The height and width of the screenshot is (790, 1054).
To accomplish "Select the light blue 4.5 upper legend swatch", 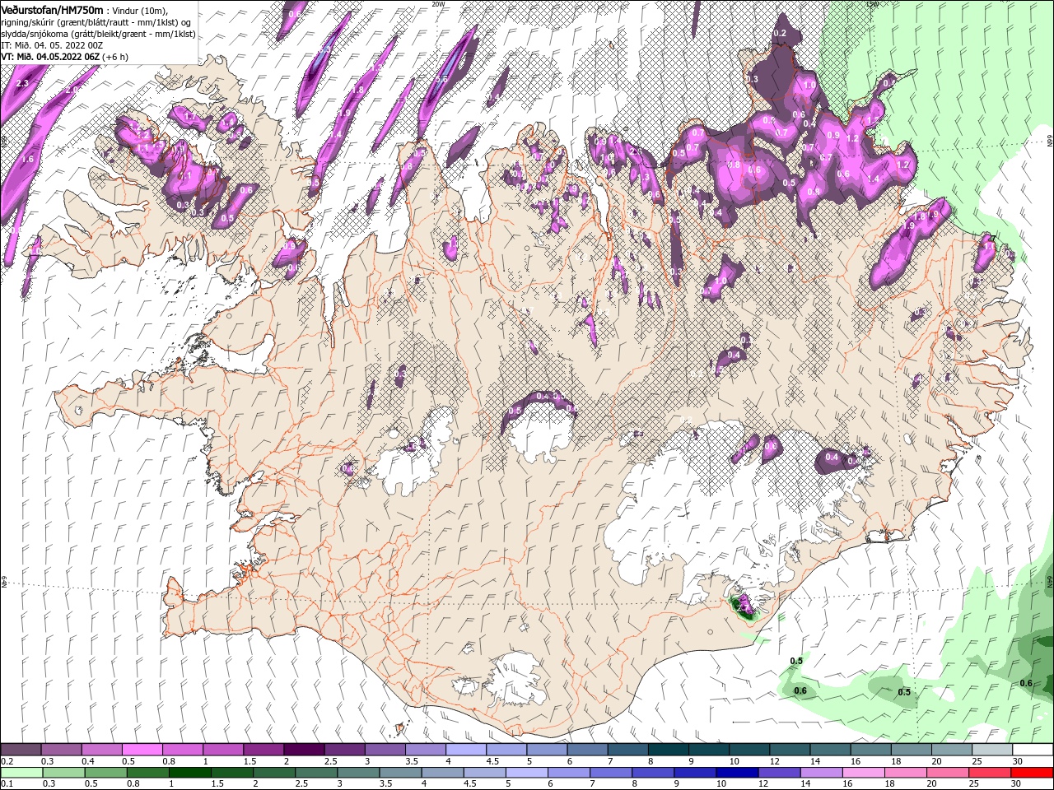I will pos(506,750).
